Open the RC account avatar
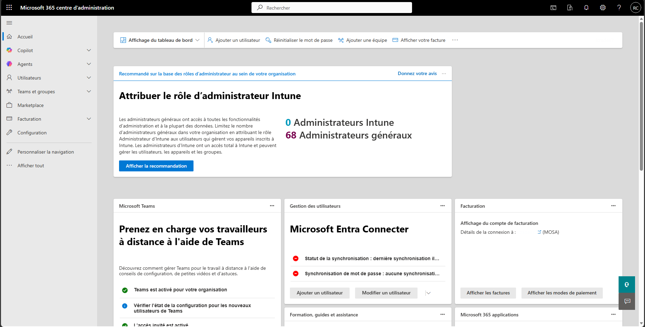The image size is (645, 327). [x=636, y=8]
